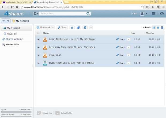Open the search file type dropdown

(36, 14)
